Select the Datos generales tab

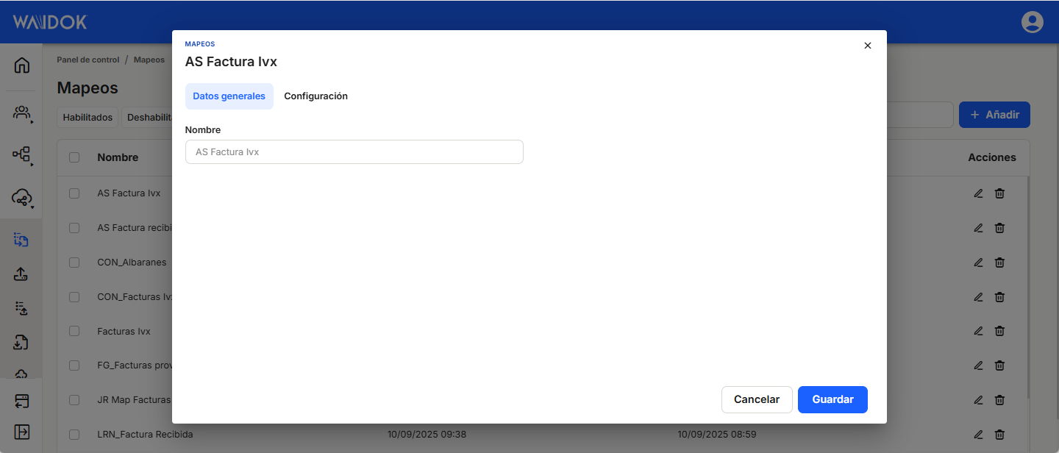click(229, 96)
